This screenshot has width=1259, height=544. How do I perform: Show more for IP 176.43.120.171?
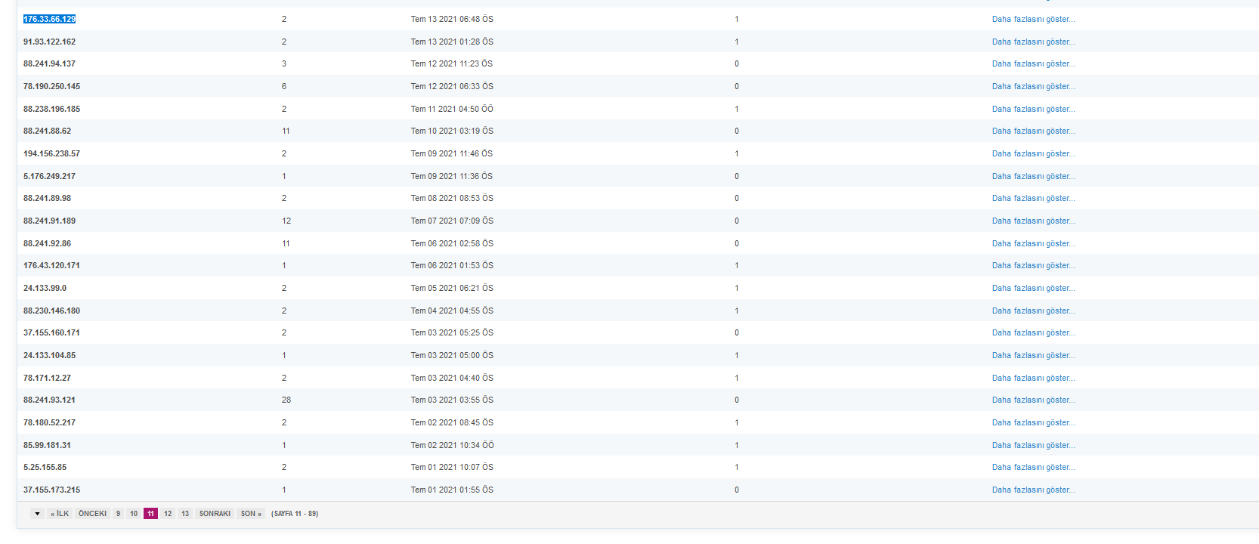(x=1033, y=265)
